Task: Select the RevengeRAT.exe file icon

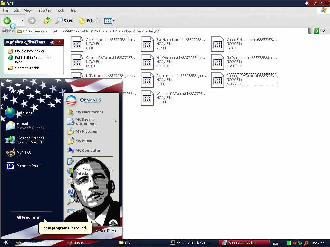Action: 218,80
